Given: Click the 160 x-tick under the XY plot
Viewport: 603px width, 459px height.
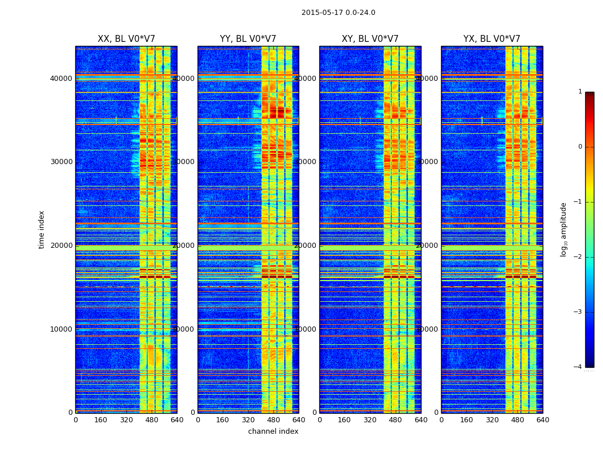Looking at the screenshot, I should click(x=344, y=420).
